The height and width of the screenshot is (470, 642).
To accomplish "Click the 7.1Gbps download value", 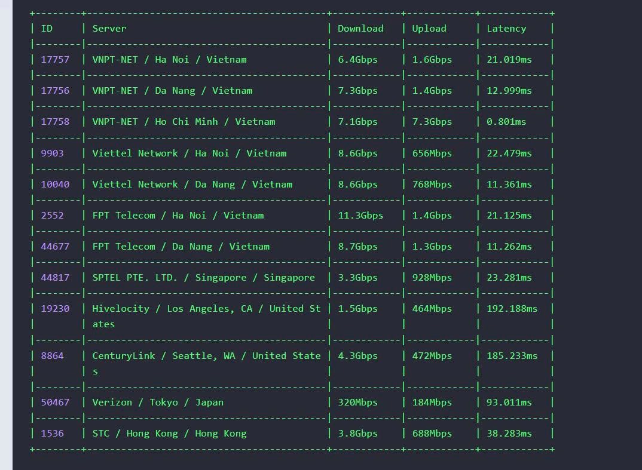I will click(357, 122).
